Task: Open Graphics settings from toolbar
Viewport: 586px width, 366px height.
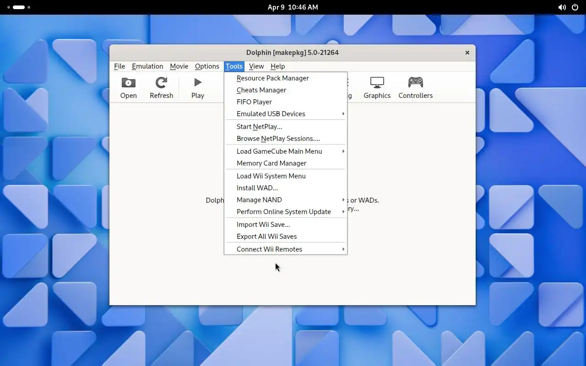Action: [x=377, y=88]
